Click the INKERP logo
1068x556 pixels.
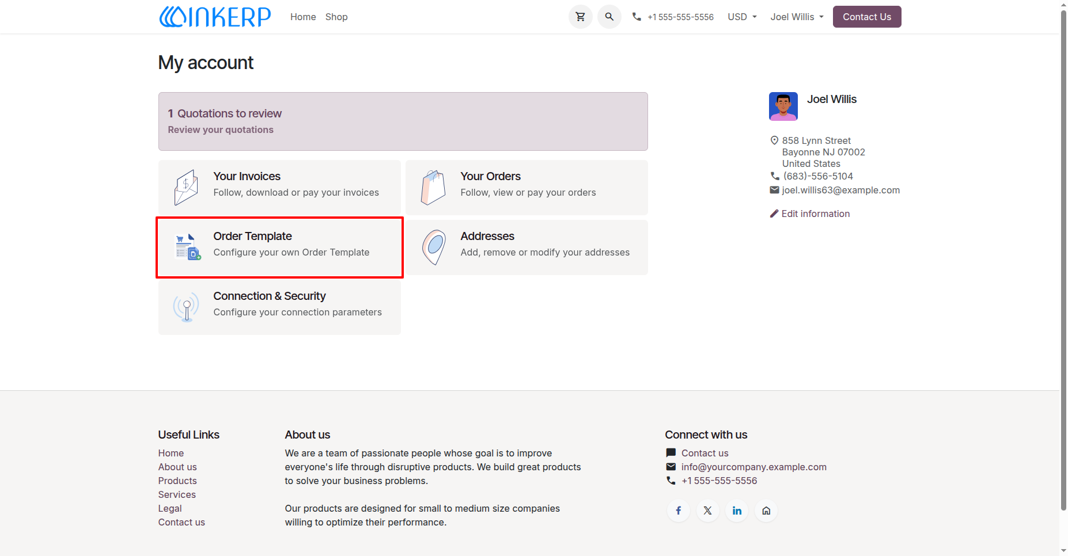(x=215, y=17)
